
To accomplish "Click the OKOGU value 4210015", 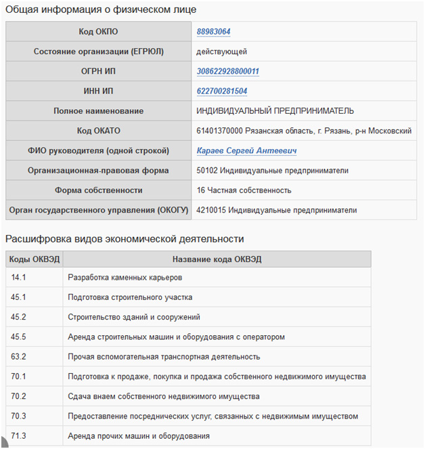I will (276, 210).
